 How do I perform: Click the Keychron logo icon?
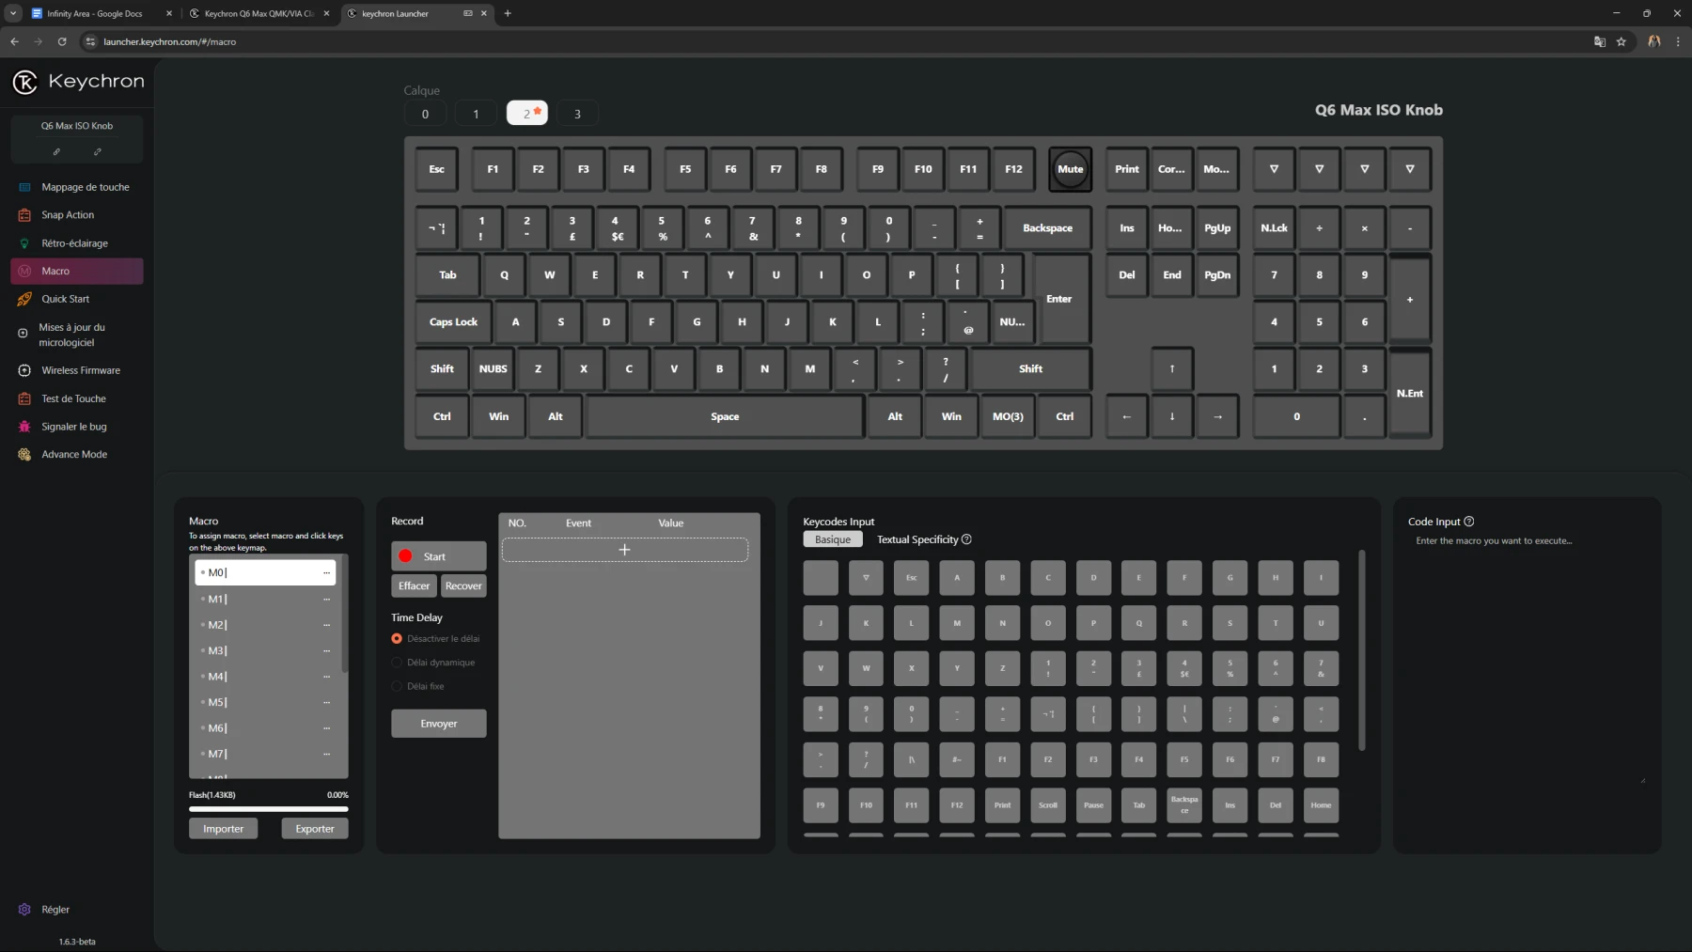click(x=24, y=82)
